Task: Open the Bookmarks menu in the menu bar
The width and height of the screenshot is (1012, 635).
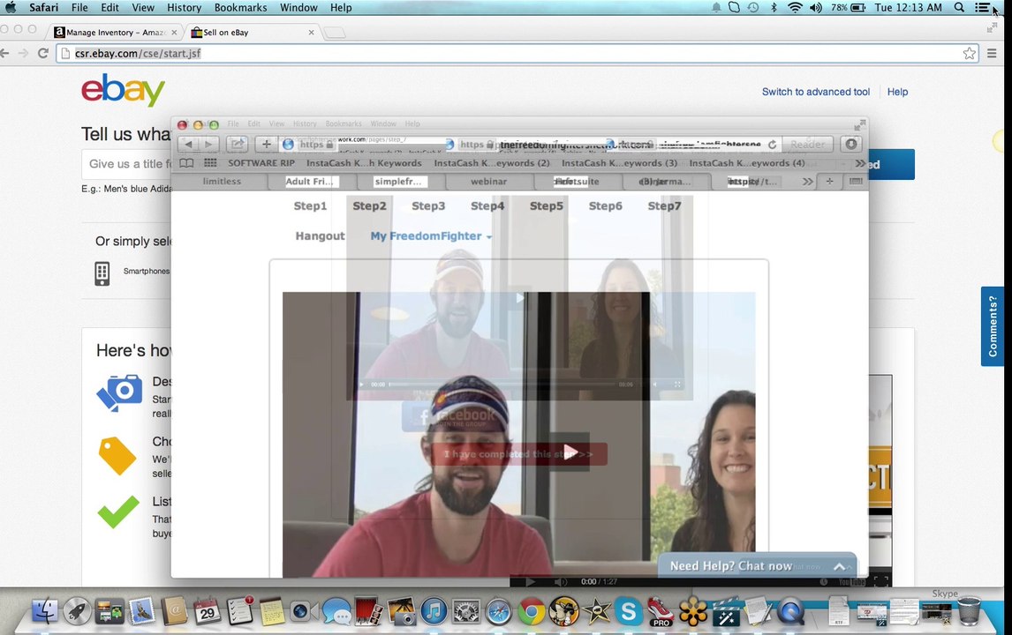Action: tap(240, 8)
